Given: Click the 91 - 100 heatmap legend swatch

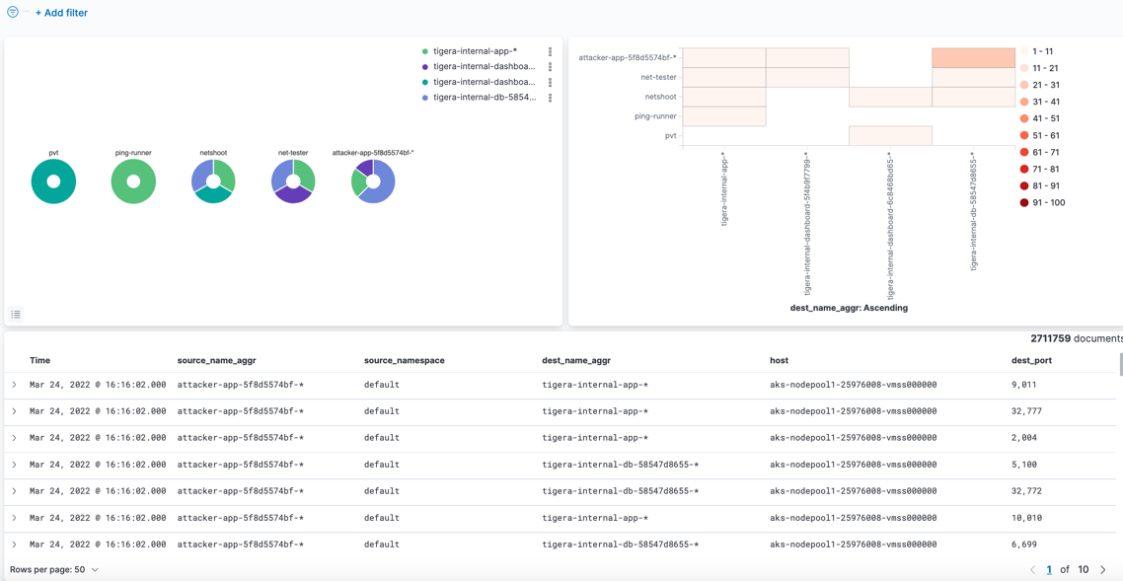Looking at the screenshot, I should pyautogui.click(x=1024, y=203).
